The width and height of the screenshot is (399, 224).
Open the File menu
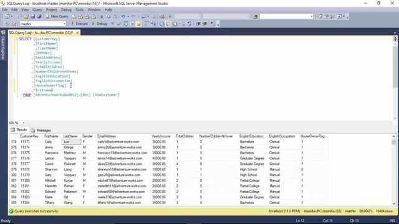coord(4,10)
